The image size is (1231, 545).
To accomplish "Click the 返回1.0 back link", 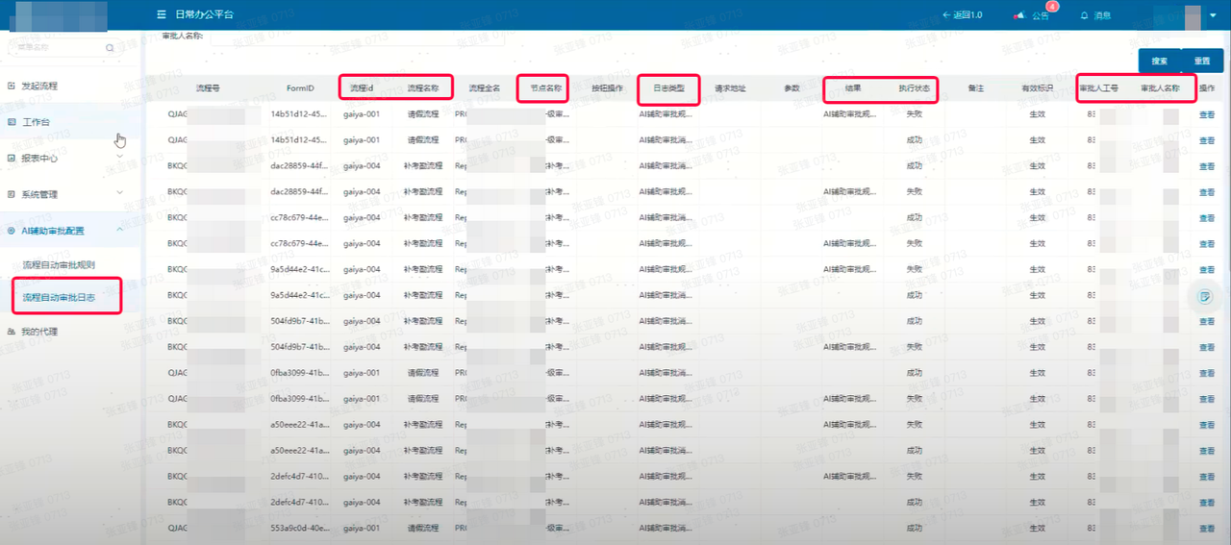I will click(962, 15).
